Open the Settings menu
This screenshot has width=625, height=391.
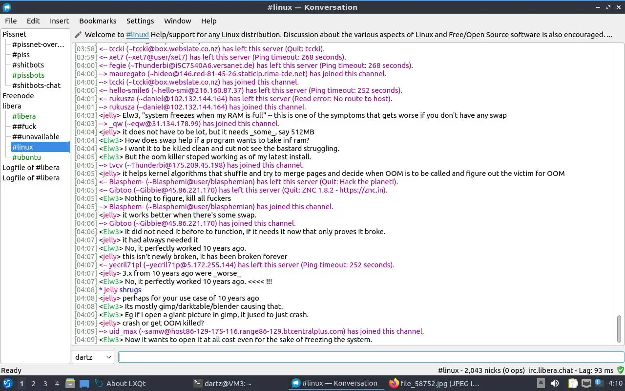[140, 21]
